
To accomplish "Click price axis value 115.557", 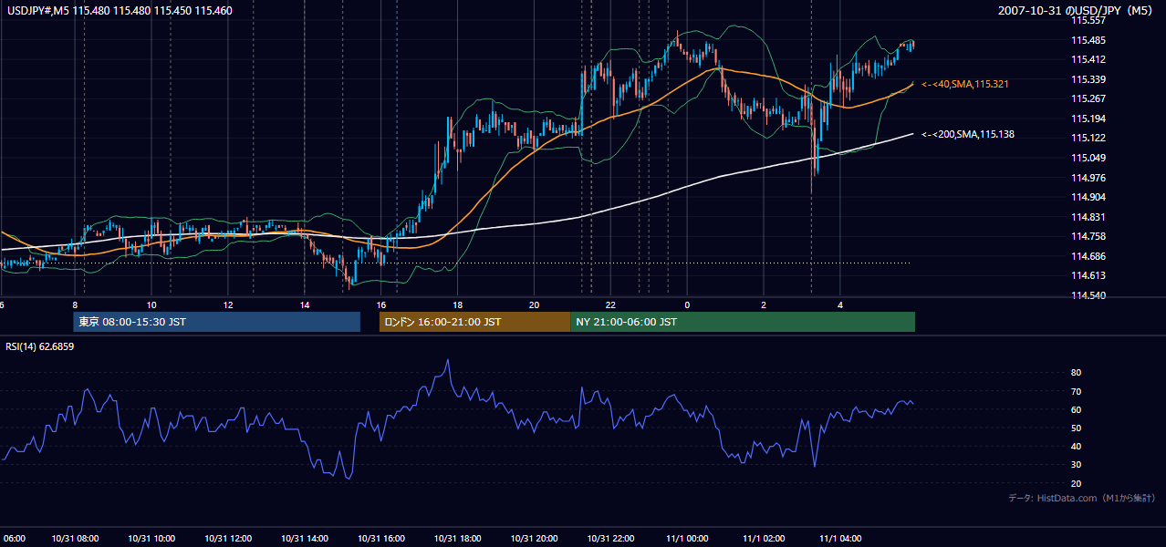I will click(x=1088, y=20).
